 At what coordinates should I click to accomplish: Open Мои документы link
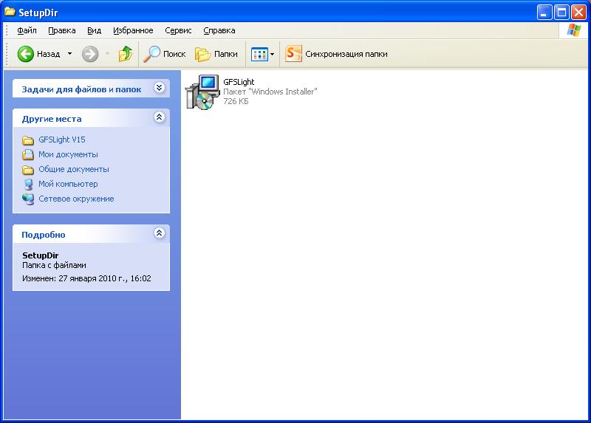(x=68, y=154)
